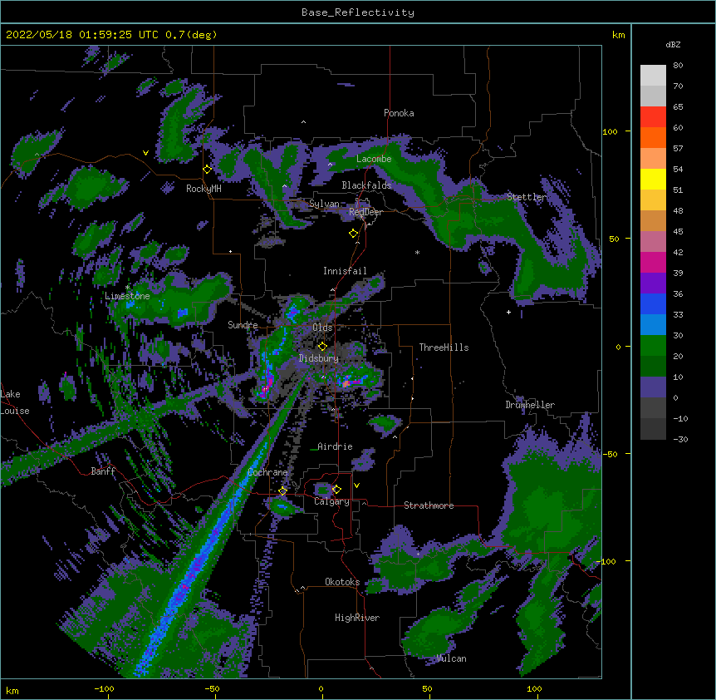
Task: Click the -30 value at the legend bottom
Action: pos(680,439)
